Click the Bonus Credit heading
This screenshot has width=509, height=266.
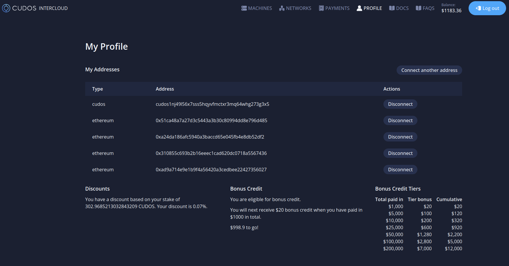tap(246, 189)
